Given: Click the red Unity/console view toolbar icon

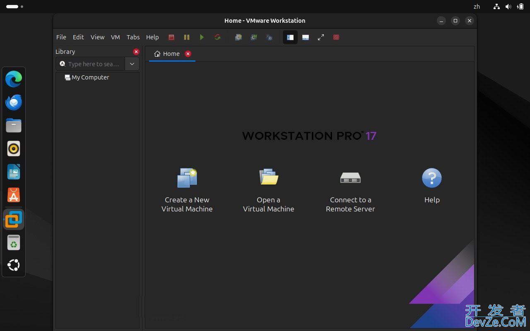Looking at the screenshot, I should (336, 37).
